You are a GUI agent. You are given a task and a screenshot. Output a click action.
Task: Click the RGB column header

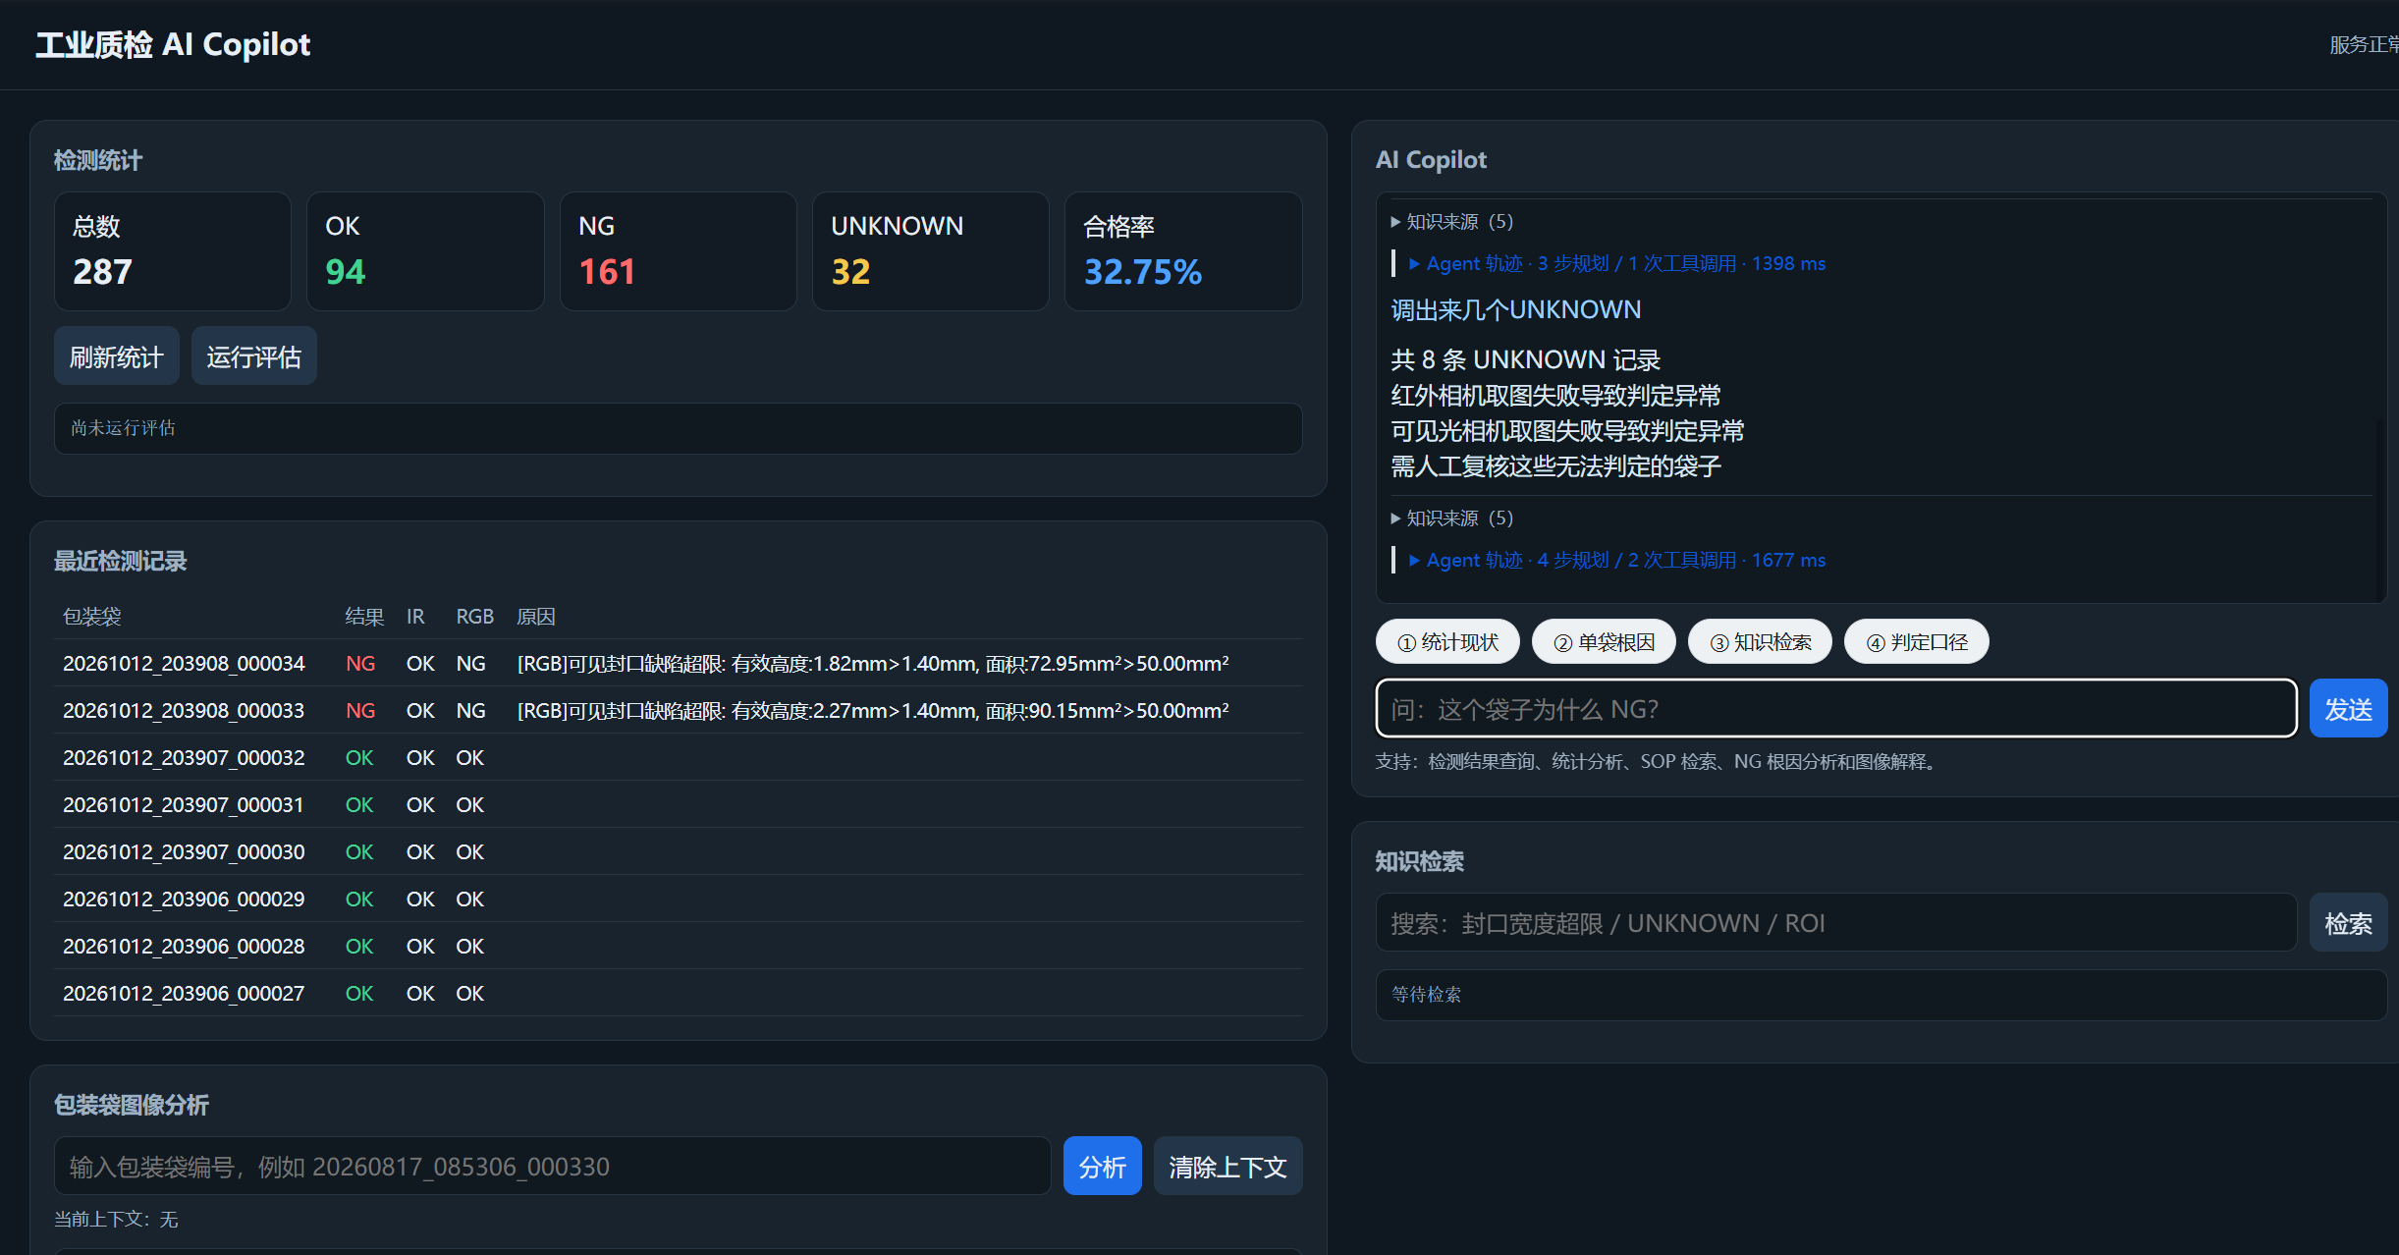pyautogui.click(x=475, y=617)
